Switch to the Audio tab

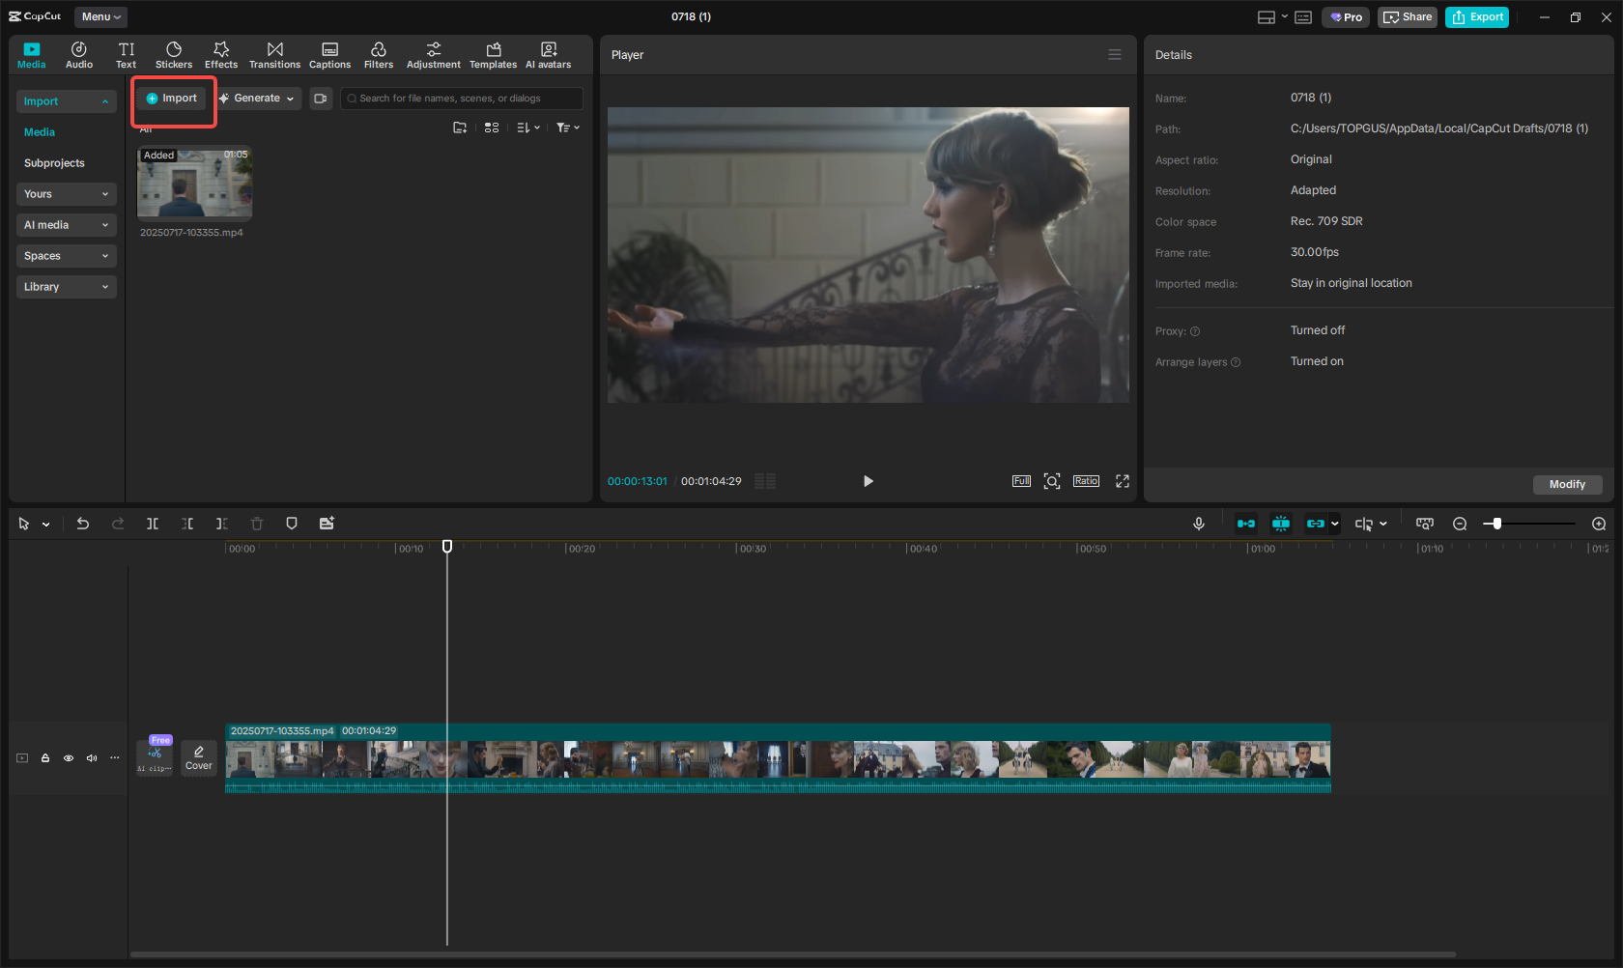point(78,54)
